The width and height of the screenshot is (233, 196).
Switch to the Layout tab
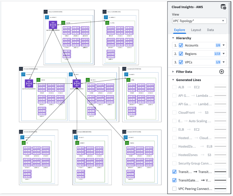point(196,30)
